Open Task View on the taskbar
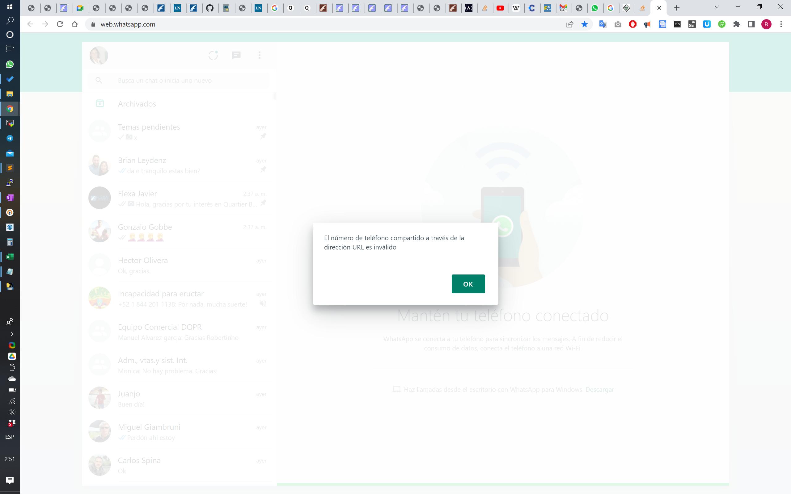 point(10,48)
